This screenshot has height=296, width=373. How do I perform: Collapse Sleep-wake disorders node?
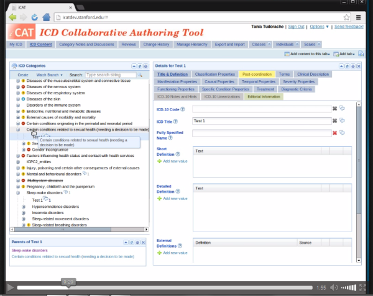coord(18,193)
